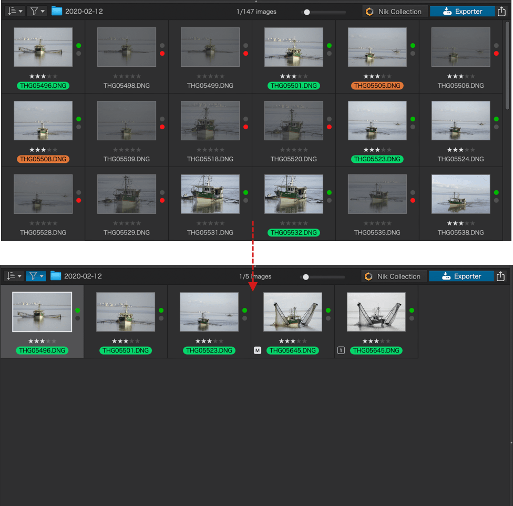Click the orange THG05505.DNG filename label
Viewport: 513px width, 506px height.
pyautogui.click(x=377, y=86)
